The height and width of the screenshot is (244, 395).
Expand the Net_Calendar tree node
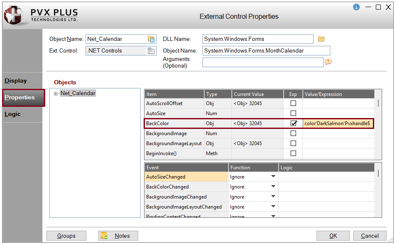click(x=56, y=93)
